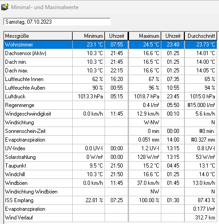Sort by the Messgröße column header

pos(38,36)
